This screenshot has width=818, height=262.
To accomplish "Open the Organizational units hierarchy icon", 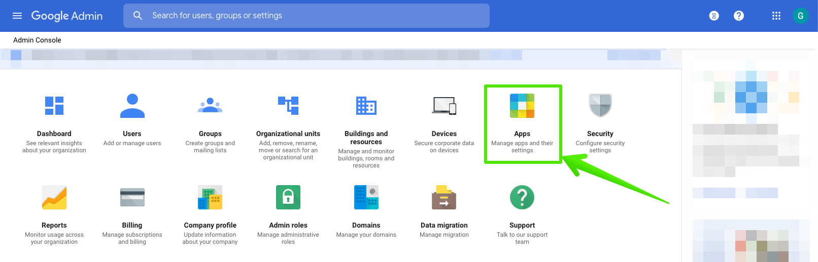I will point(288,105).
